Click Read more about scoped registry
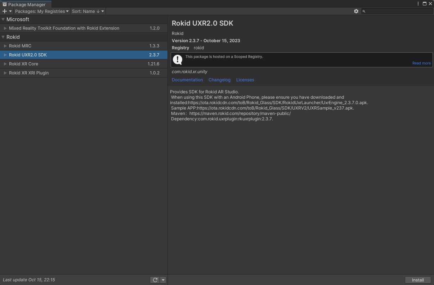Viewport: 434px width, 285px height. tap(421, 63)
